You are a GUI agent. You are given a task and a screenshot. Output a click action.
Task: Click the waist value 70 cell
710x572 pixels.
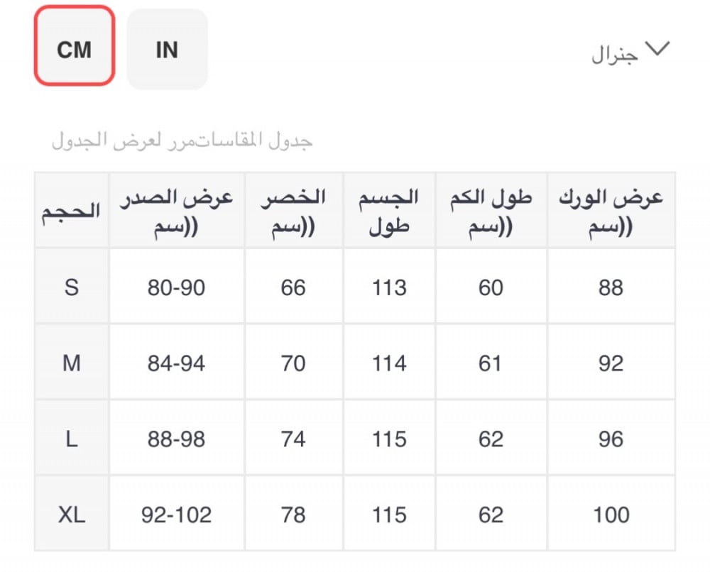tap(293, 363)
